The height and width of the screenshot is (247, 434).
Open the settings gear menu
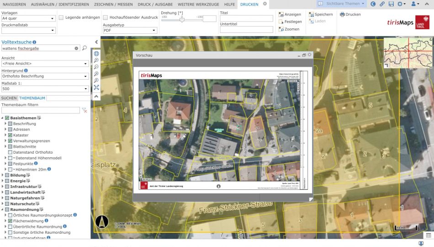(401, 4)
